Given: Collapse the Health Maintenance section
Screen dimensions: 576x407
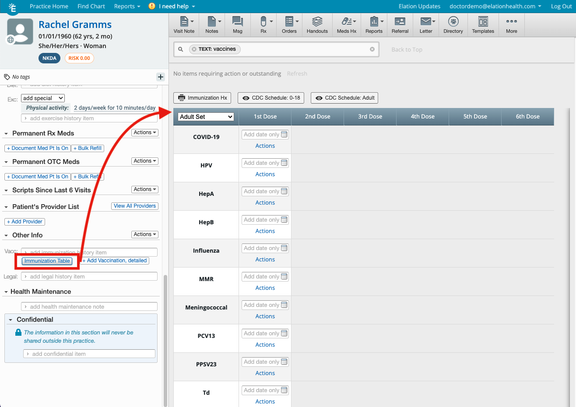Looking at the screenshot, I should pos(6,292).
